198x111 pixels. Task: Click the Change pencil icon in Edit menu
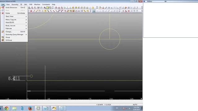pyautogui.click(x=3, y=32)
